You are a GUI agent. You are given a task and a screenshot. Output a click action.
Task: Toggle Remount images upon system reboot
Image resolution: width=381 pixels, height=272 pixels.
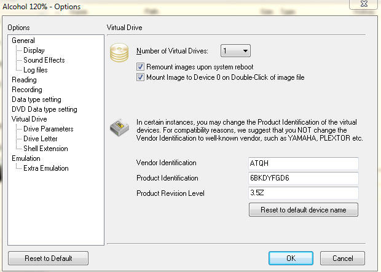[x=140, y=67]
